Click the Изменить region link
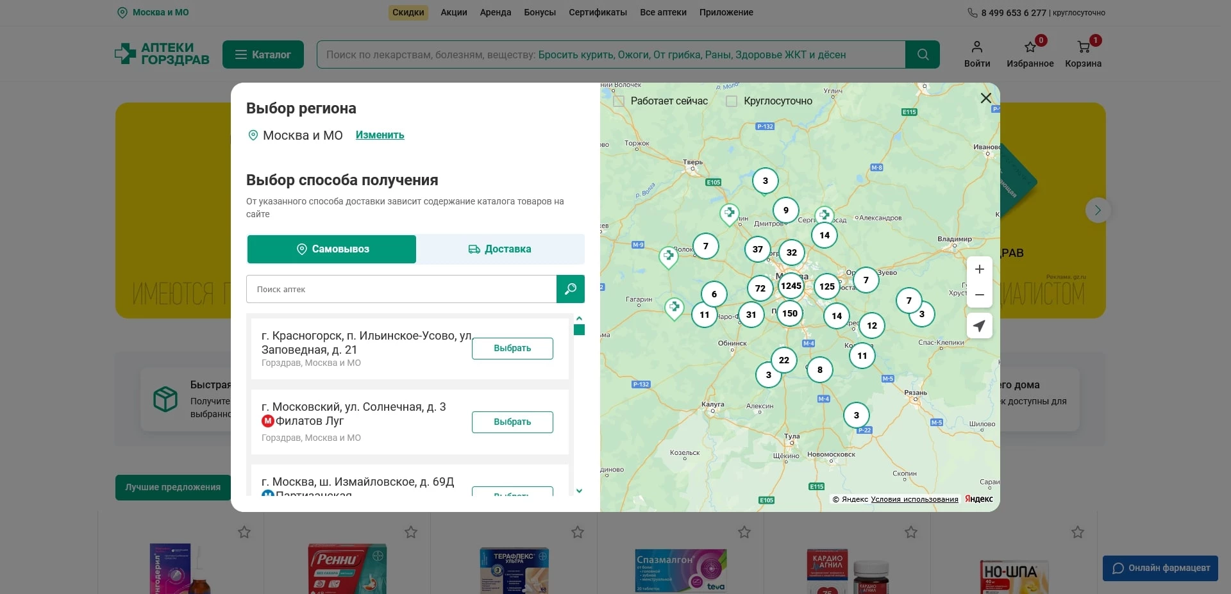Image resolution: width=1231 pixels, height=594 pixels. pos(380,135)
